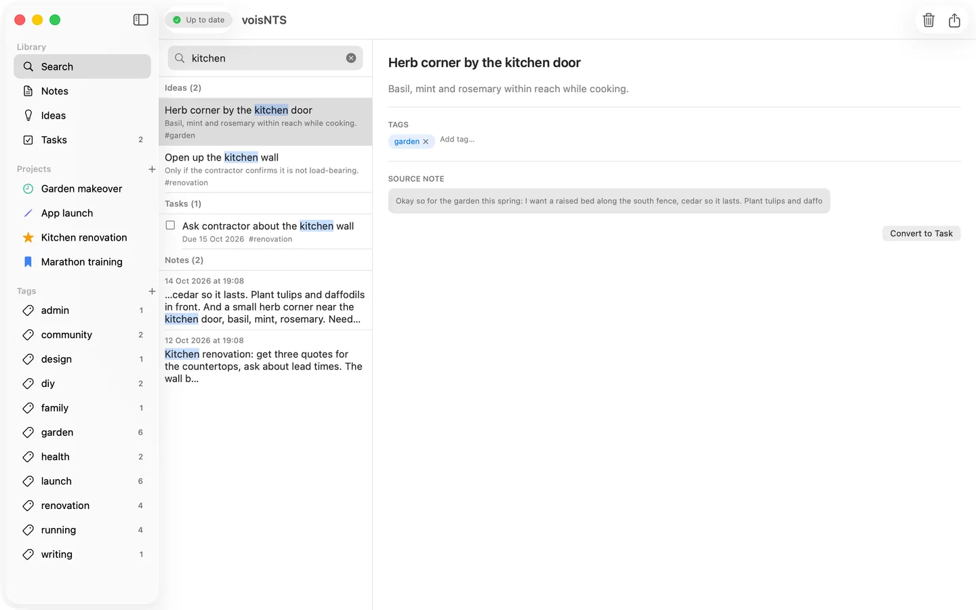The height and width of the screenshot is (610, 976).
Task: Open the 12 Oct 2026 note result
Action: [x=265, y=360]
